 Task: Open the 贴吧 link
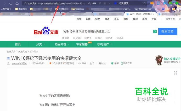(x=98, y=19)
